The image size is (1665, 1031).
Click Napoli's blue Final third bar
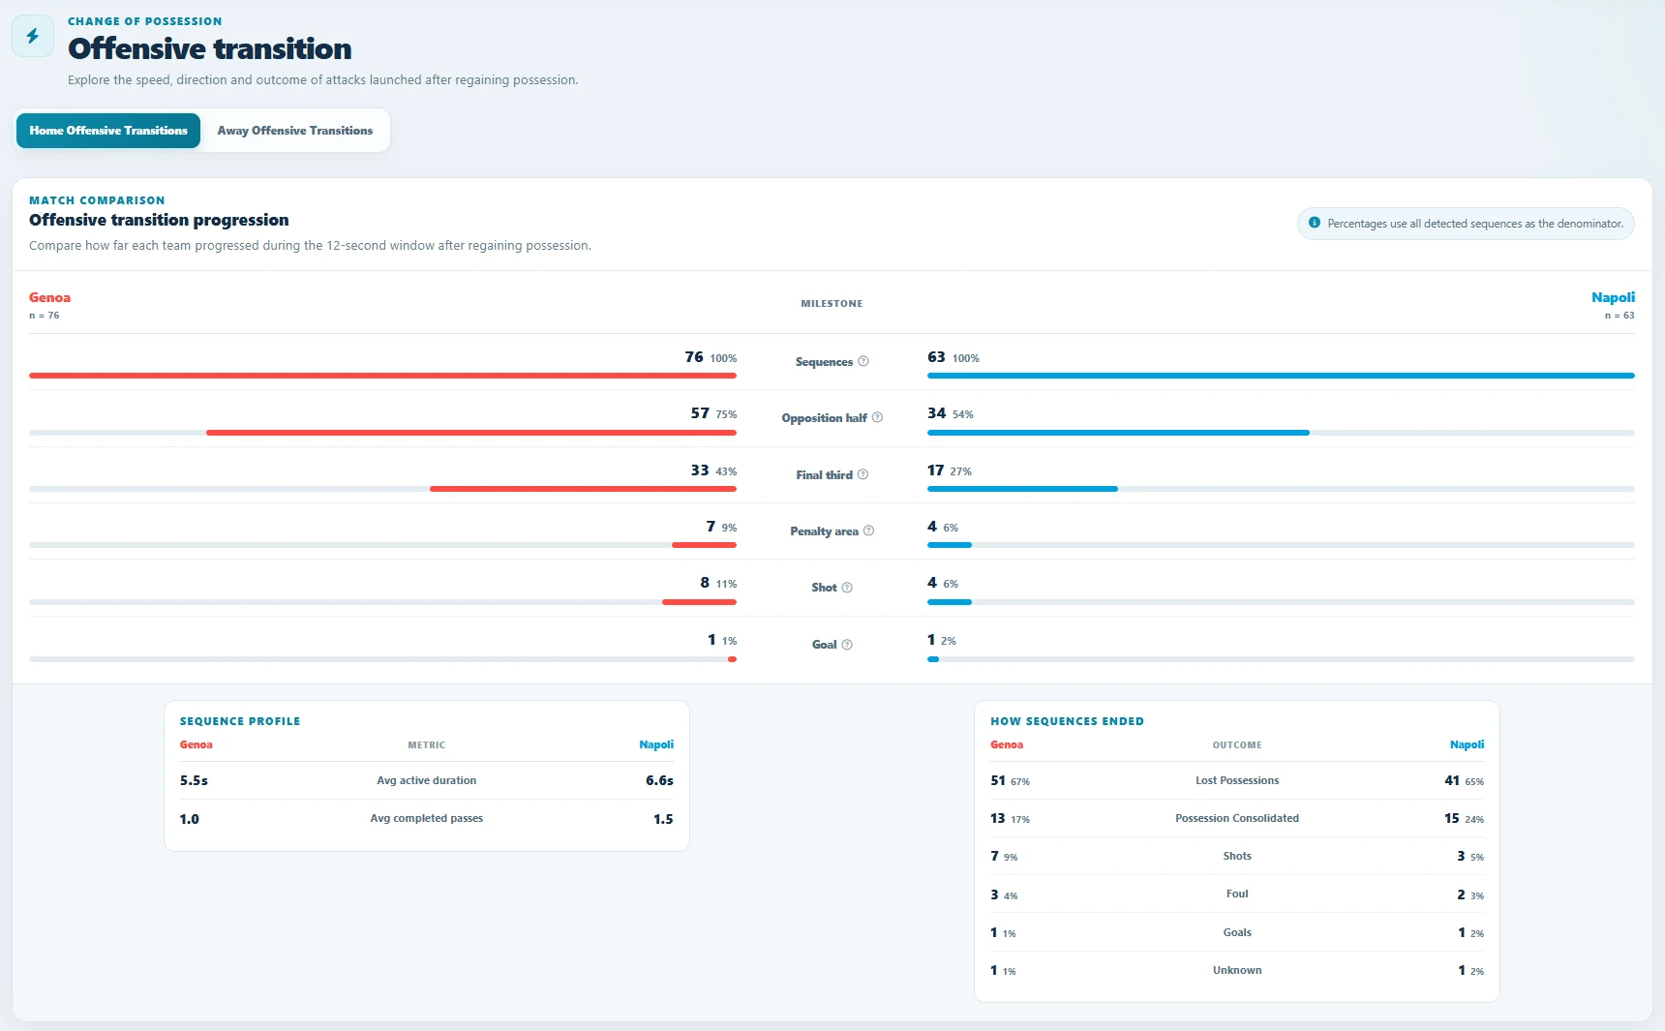[1022, 489]
